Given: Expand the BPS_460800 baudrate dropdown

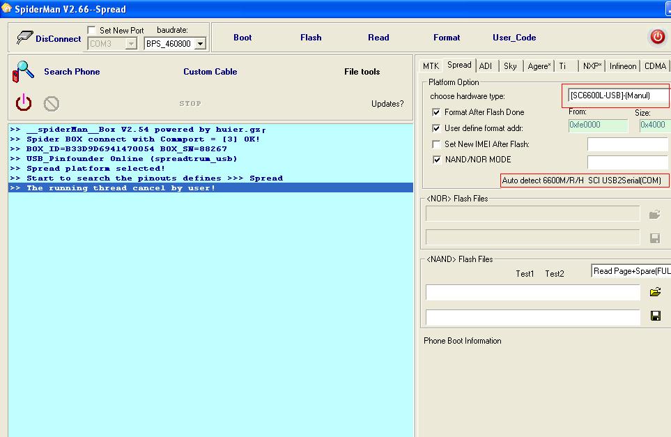Looking at the screenshot, I should 200,44.
